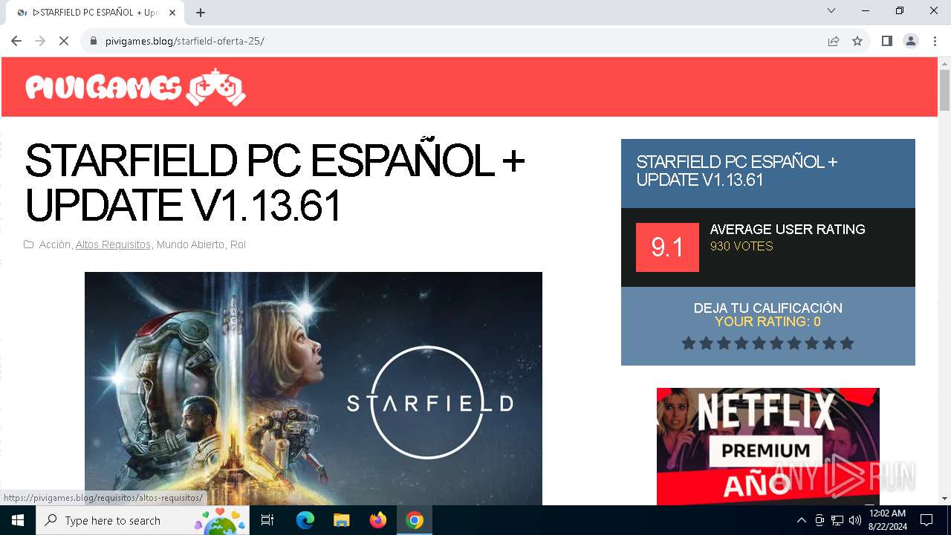Rate the game one star
Screen dimensions: 951x535
[x=689, y=343]
